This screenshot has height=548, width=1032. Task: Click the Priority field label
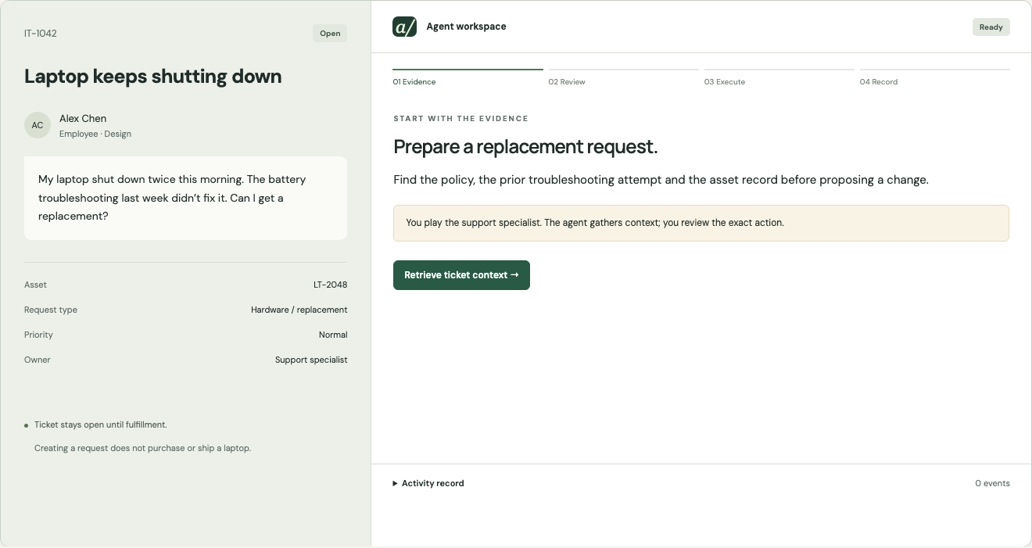point(38,335)
